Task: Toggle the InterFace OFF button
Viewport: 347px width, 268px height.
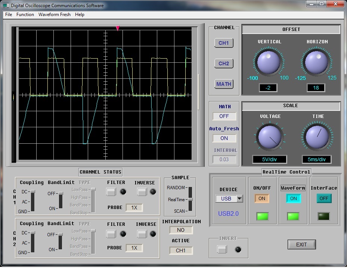Action: click(324, 199)
